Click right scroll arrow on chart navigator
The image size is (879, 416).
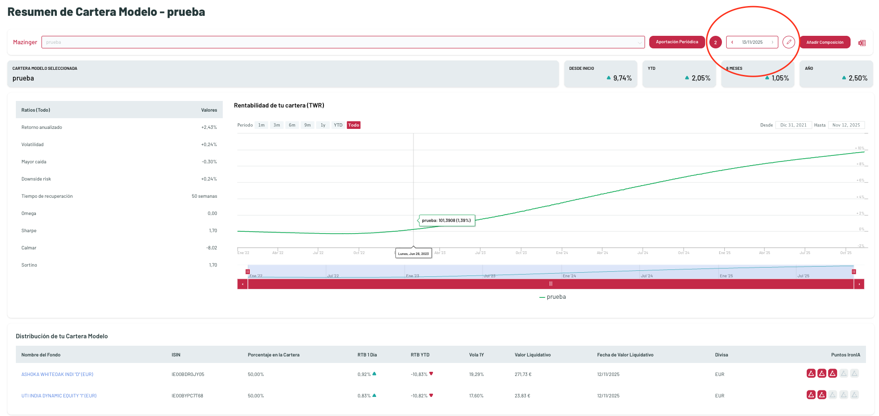point(859,284)
